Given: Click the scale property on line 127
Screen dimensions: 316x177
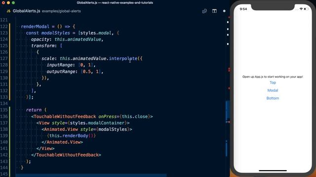Looking at the screenshot, I should point(48,59).
